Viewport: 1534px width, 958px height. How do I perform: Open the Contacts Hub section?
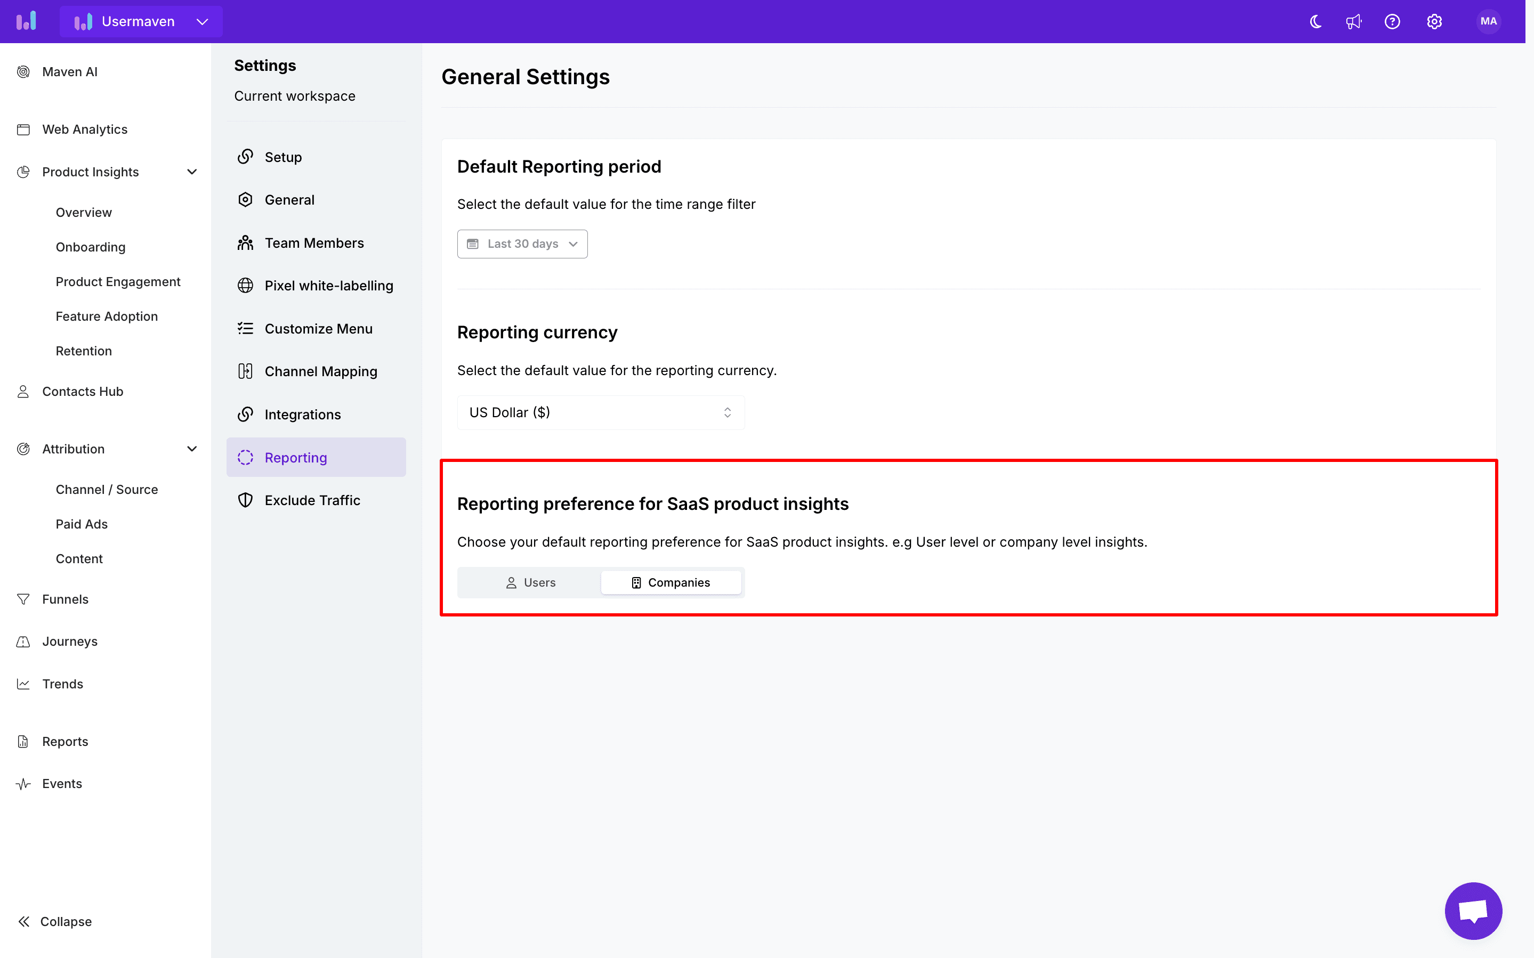point(82,391)
